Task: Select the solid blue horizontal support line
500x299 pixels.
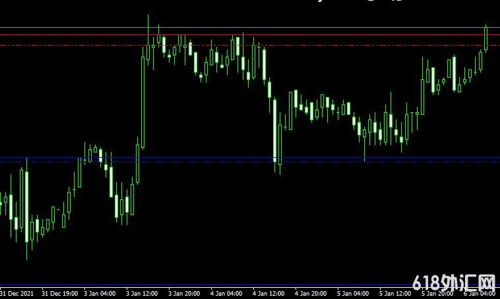Action: [x=250, y=157]
